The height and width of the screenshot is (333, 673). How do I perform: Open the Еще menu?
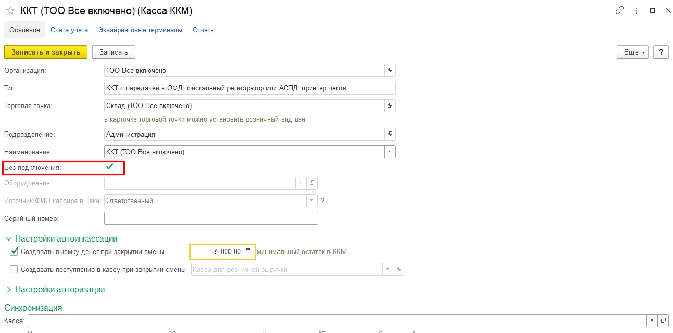tap(633, 52)
